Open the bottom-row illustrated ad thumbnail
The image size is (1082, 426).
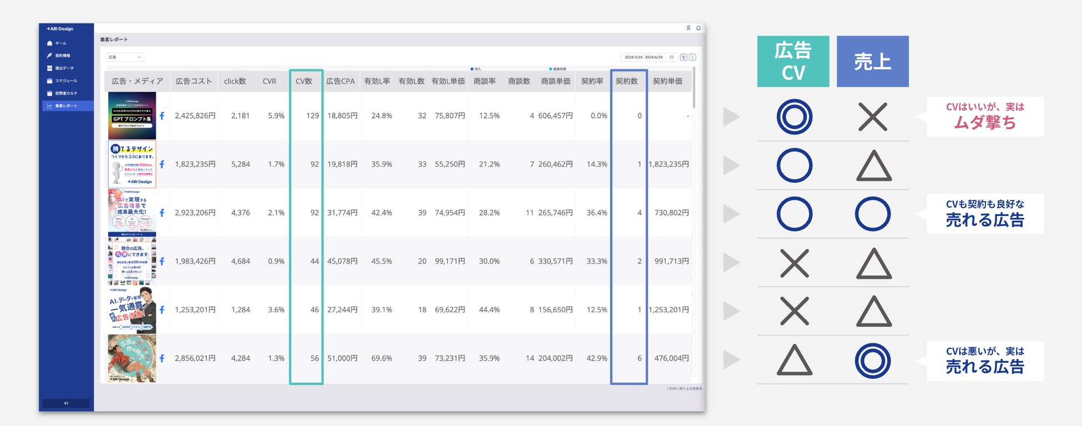click(132, 358)
